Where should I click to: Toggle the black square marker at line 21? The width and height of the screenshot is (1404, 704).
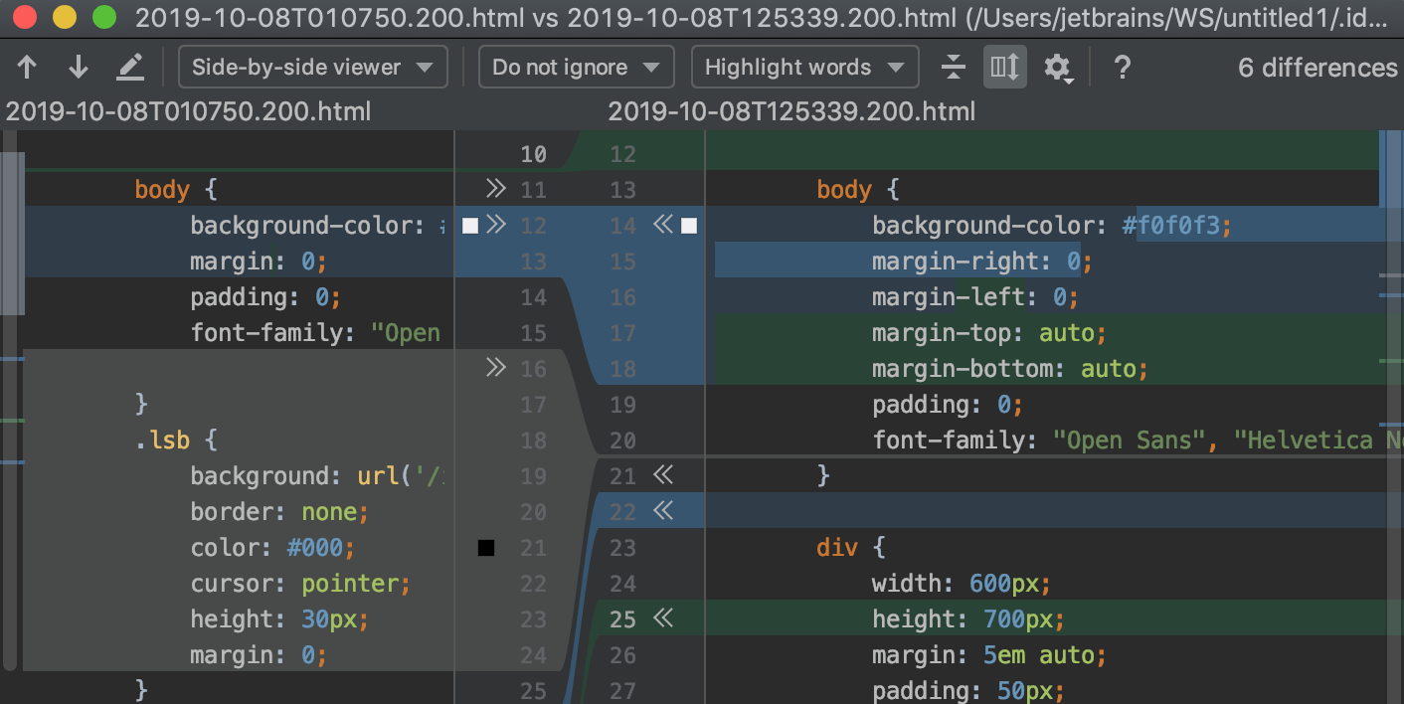pyautogui.click(x=486, y=547)
